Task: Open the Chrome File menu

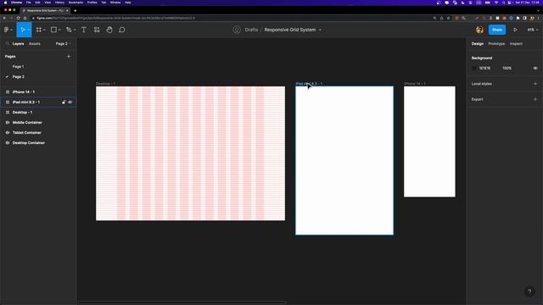Action: (29, 3)
